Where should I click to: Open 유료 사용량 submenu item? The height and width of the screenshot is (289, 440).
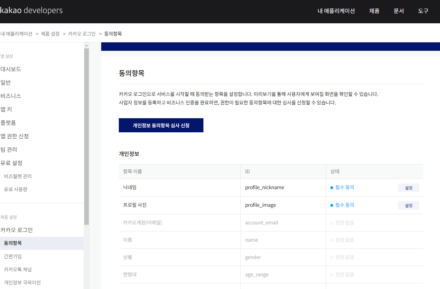[x=16, y=189]
